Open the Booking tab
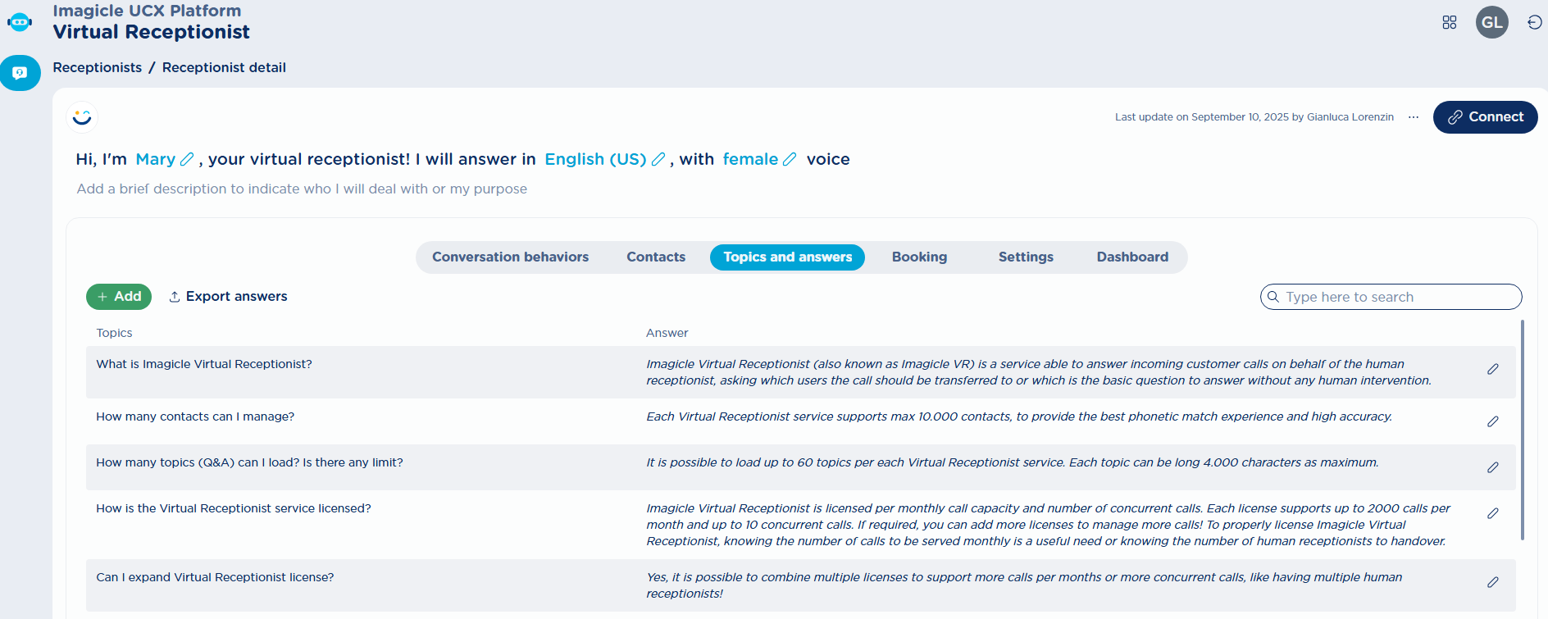This screenshot has width=1548, height=619. 919,257
